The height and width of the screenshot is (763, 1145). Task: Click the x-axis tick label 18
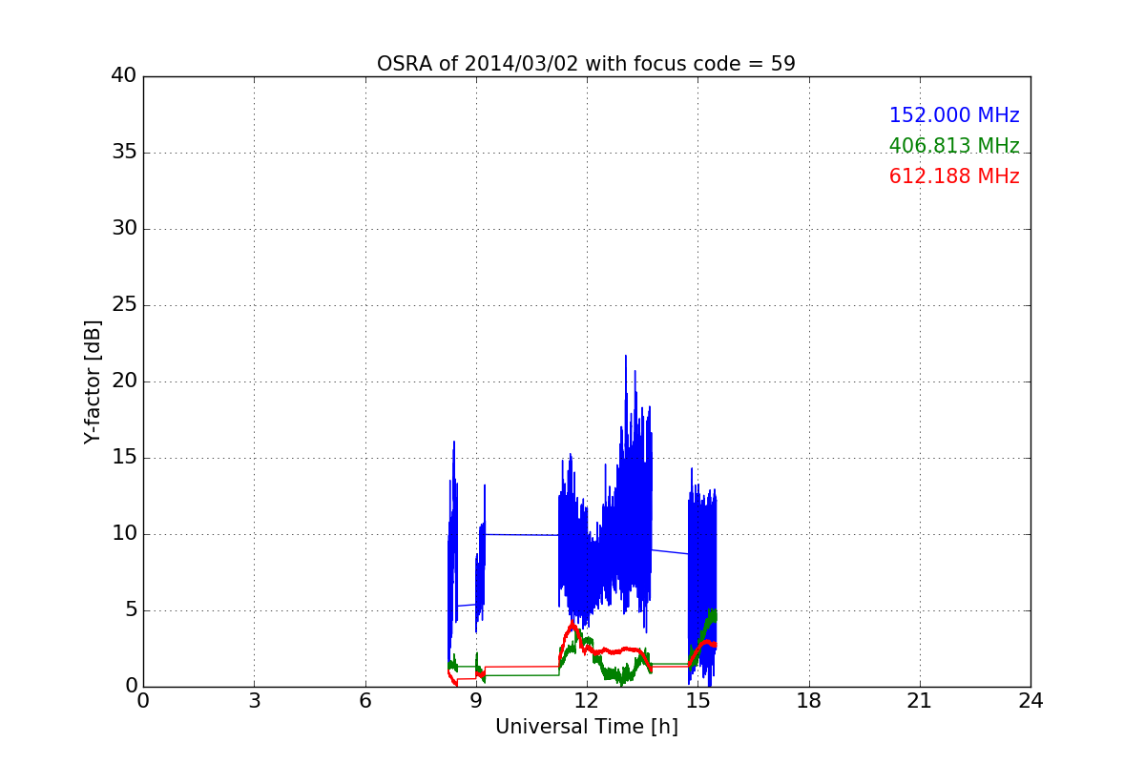809,701
